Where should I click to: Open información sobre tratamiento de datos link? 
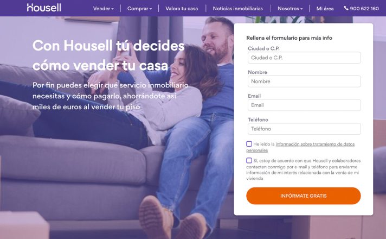315,144
